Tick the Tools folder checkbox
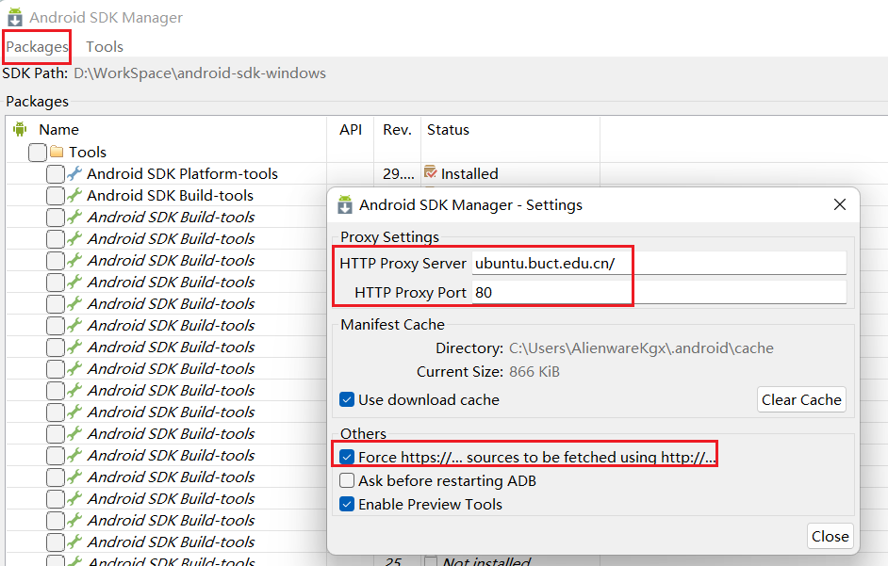Image resolution: width=888 pixels, height=566 pixels. pos(38,153)
